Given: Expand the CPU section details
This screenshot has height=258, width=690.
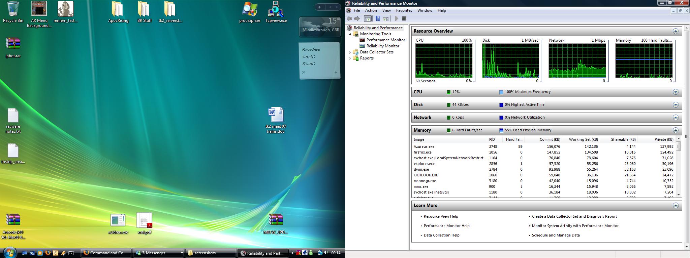Looking at the screenshot, I should tap(675, 92).
